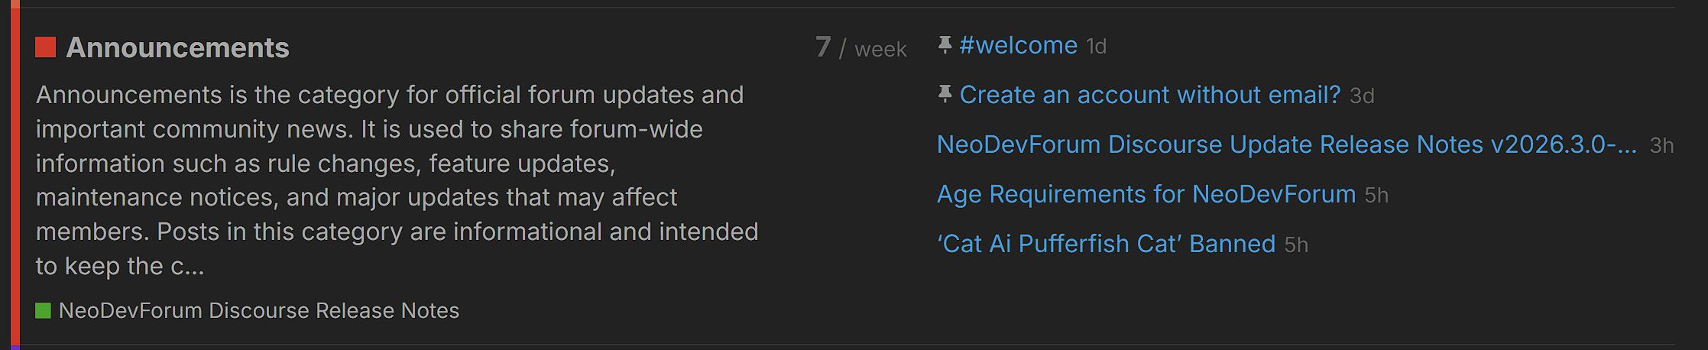Click the '7 / week' topic count
Viewport: 1708px width, 350px height.
(860, 48)
